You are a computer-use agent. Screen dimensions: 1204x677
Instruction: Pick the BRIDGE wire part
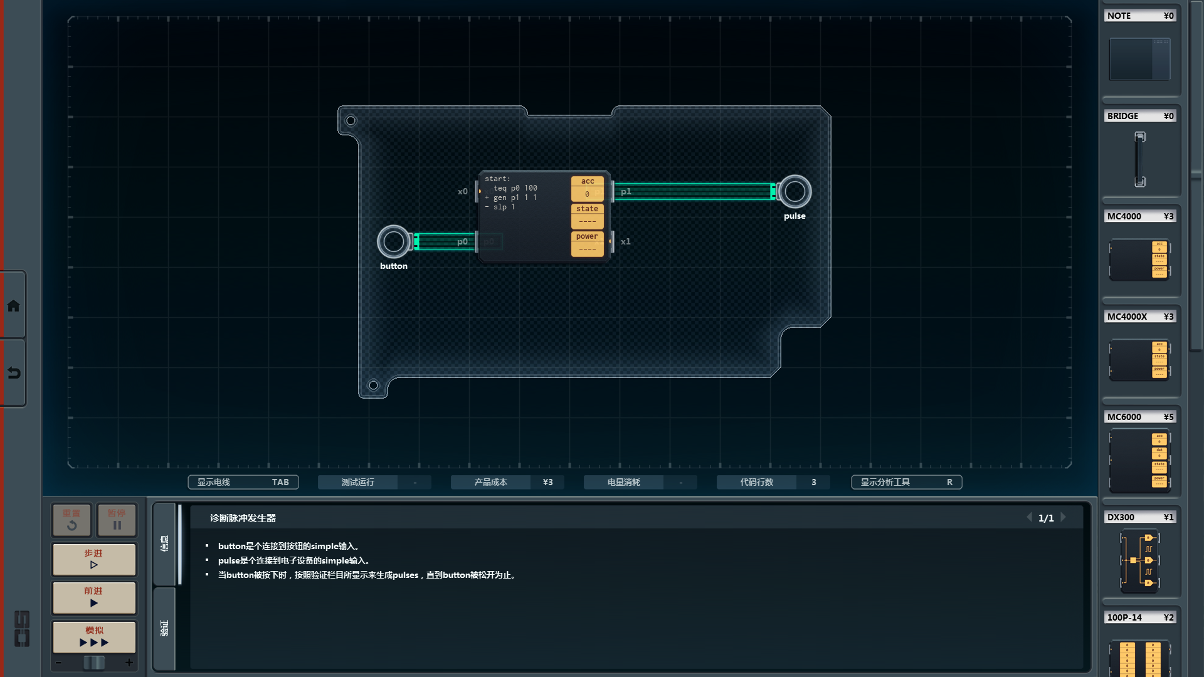click(x=1139, y=159)
